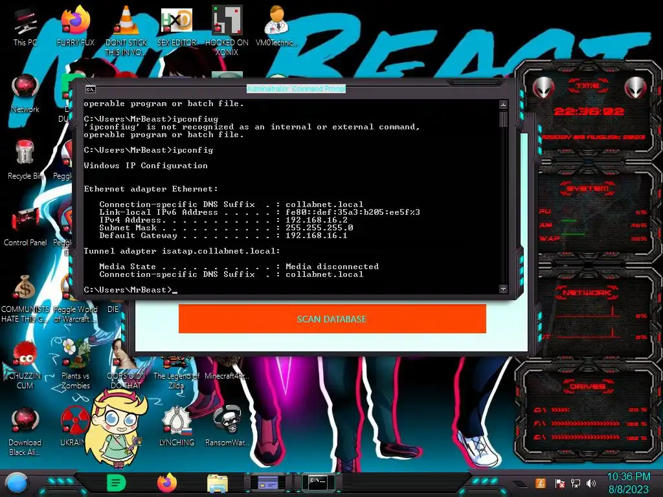Click the E:\ drive usage bar

(585, 437)
